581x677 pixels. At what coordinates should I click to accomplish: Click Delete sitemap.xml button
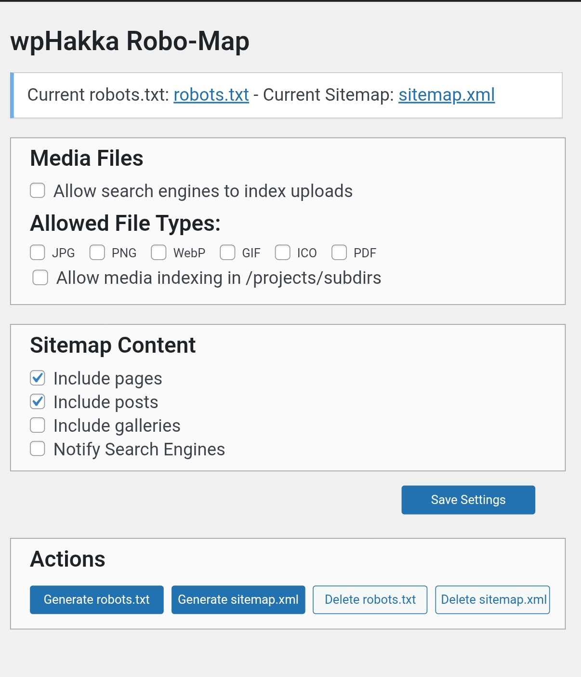(492, 600)
